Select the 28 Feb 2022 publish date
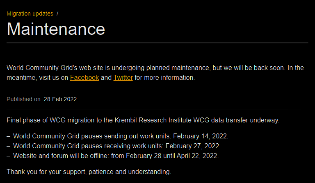Viewport: 315px width, 183px height. pos(60,99)
